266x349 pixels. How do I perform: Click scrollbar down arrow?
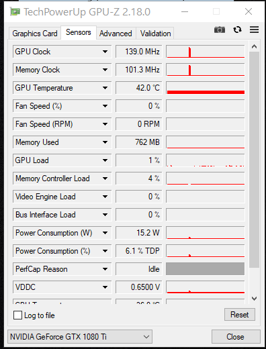pos(254,299)
